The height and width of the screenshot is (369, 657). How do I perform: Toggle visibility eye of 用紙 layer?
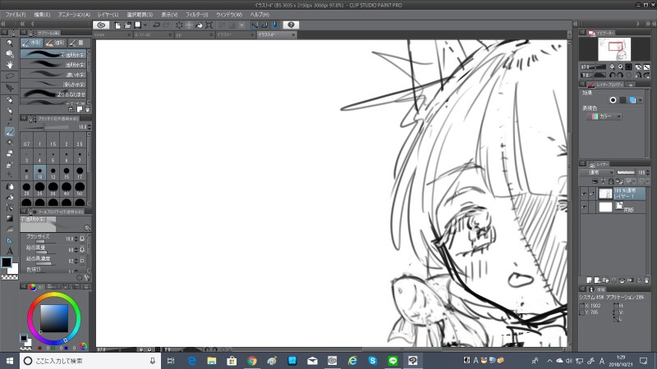(x=584, y=207)
